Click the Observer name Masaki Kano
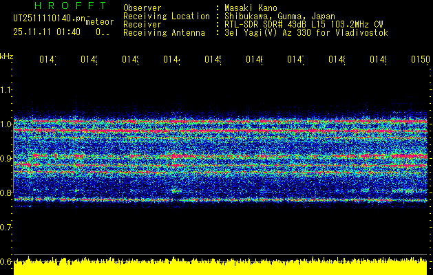This screenshot has width=433, height=275. point(247,8)
